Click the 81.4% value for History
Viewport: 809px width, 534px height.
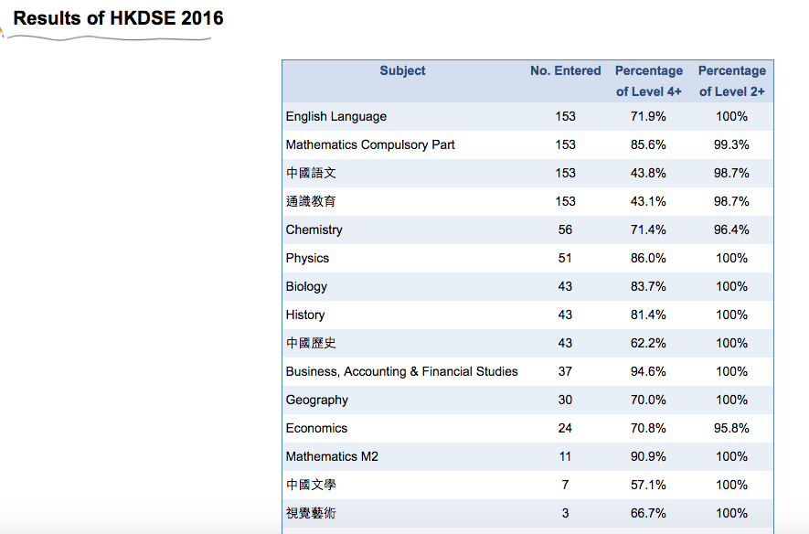(648, 315)
